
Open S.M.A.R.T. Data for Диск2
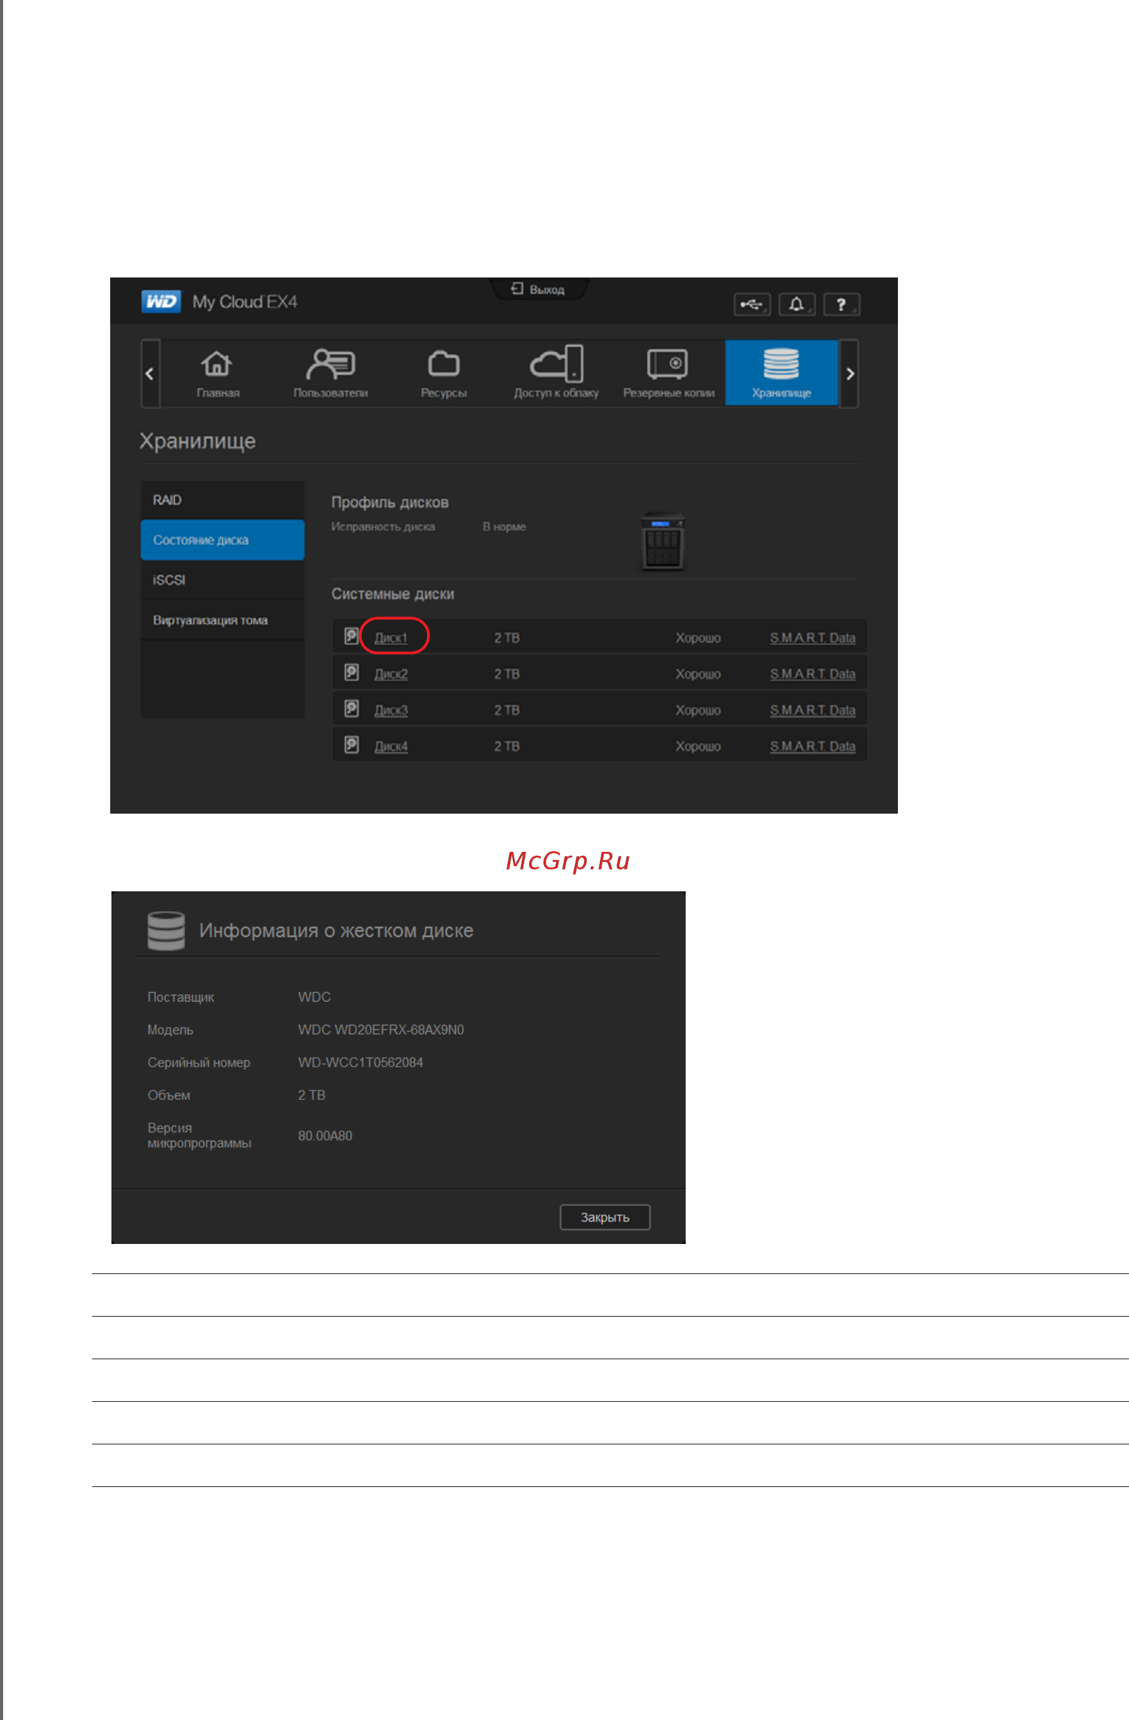813,673
